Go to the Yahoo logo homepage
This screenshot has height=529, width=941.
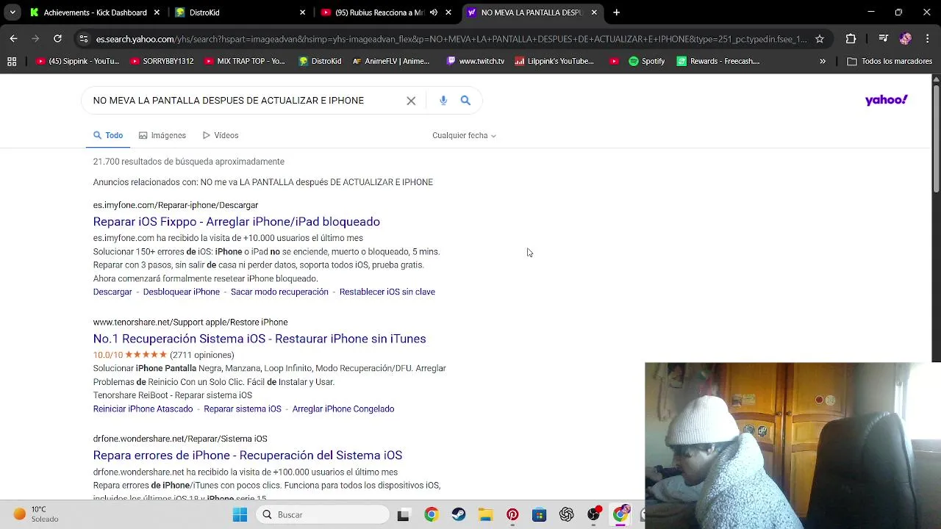coord(886,100)
